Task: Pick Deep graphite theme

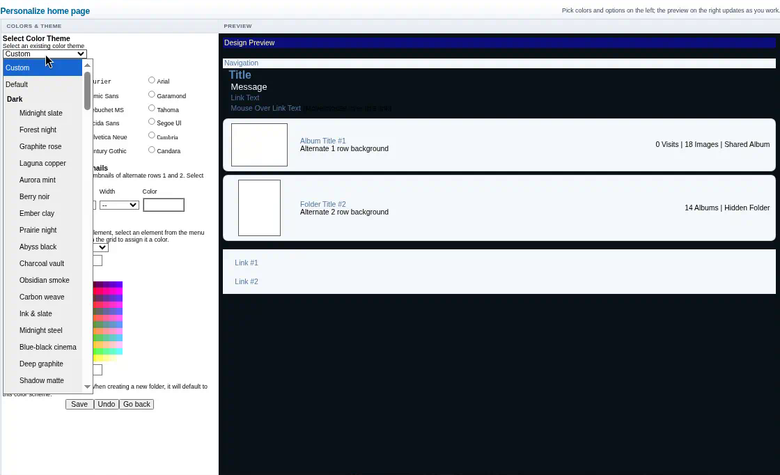Action: (x=42, y=364)
